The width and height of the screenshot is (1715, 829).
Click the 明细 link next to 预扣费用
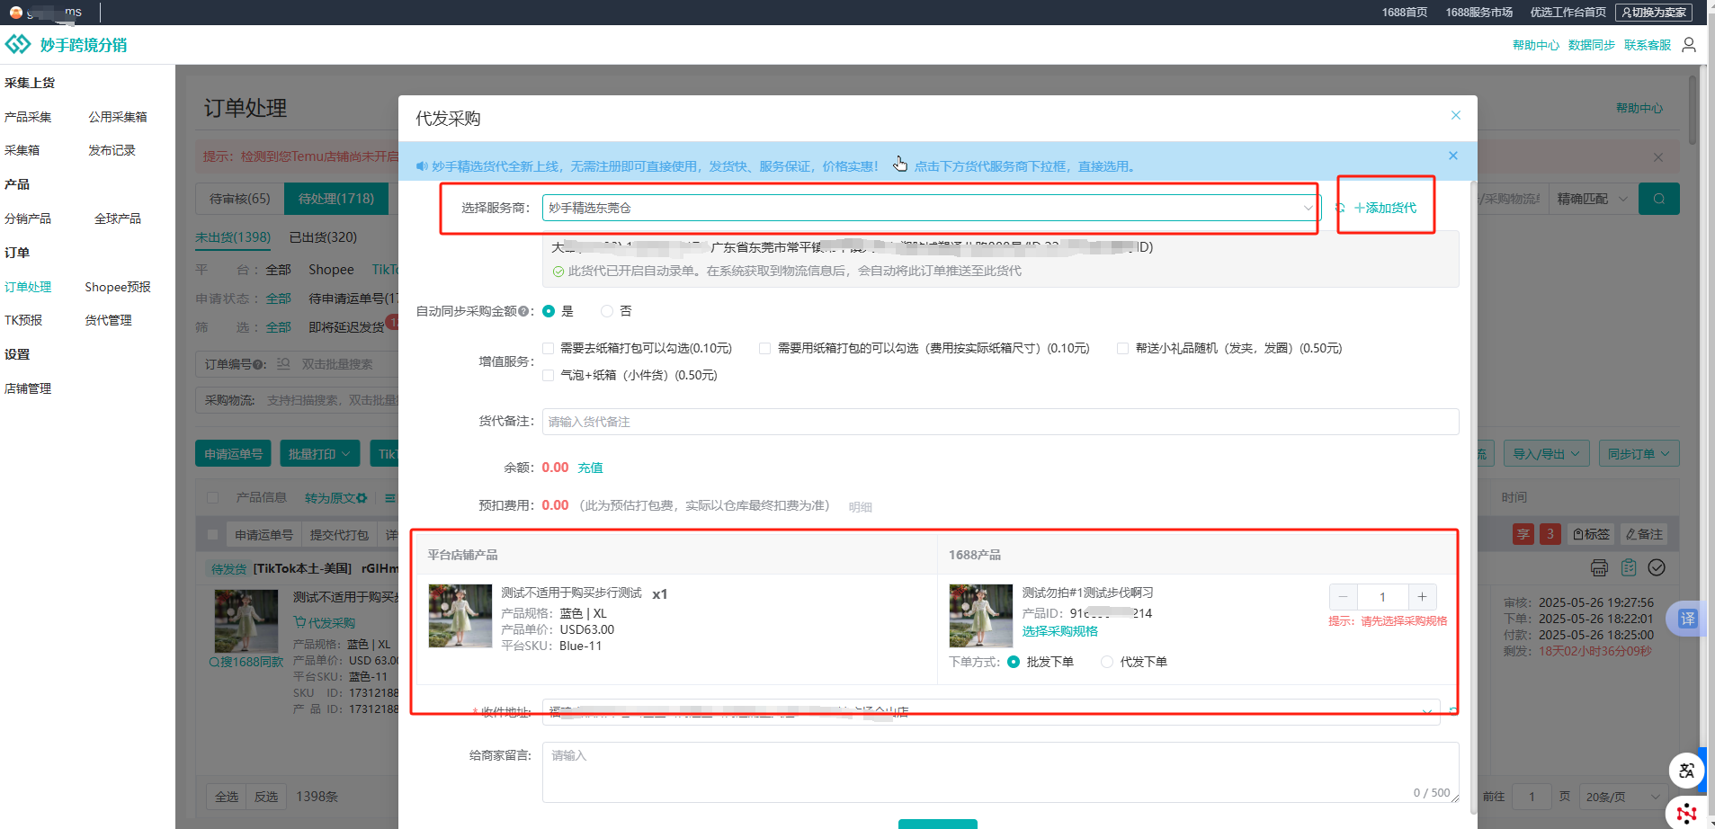tap(860, 507)
